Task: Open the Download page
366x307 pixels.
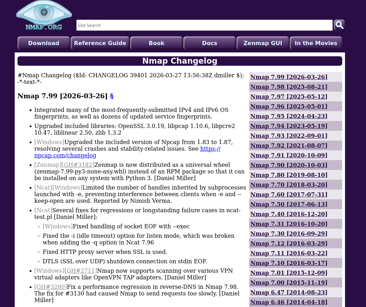Action: [43, 43]
